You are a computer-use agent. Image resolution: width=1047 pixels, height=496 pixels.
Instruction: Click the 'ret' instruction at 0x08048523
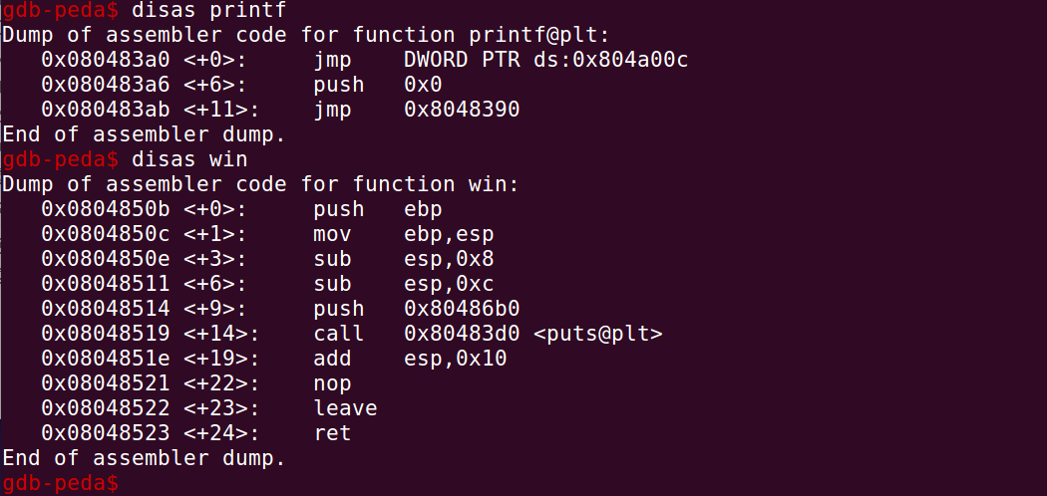[333, 433]
